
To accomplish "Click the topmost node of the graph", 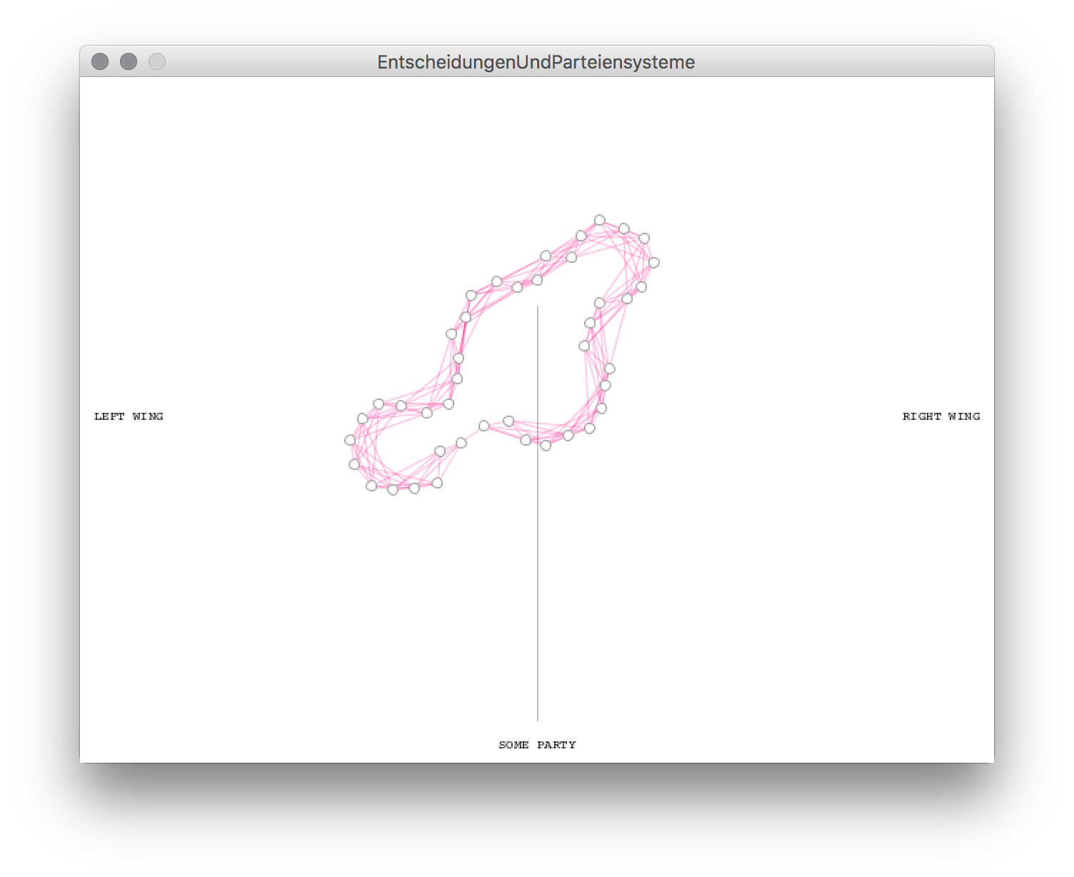I will (x=600, y=220).
